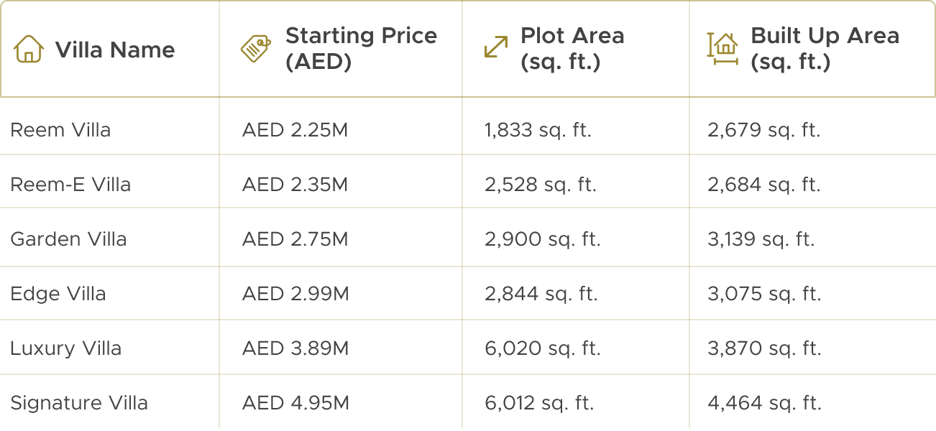
Task: Click the AED 2.25M price cell
Action: coord(295,130)
